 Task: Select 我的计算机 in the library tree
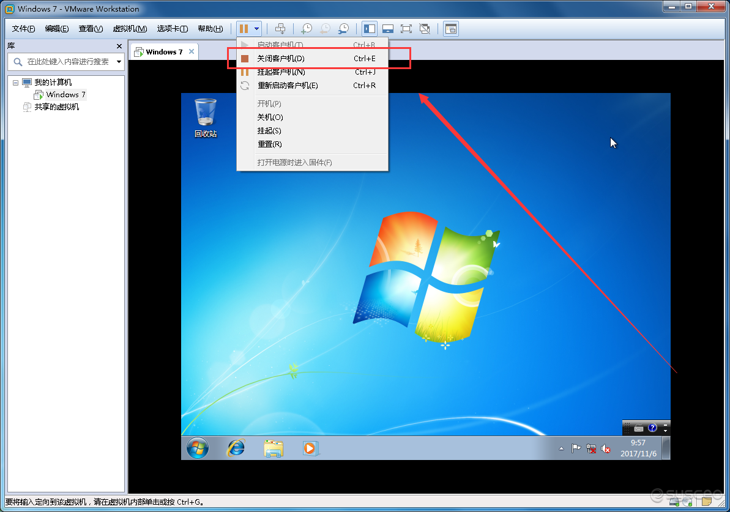pos(53,83)
